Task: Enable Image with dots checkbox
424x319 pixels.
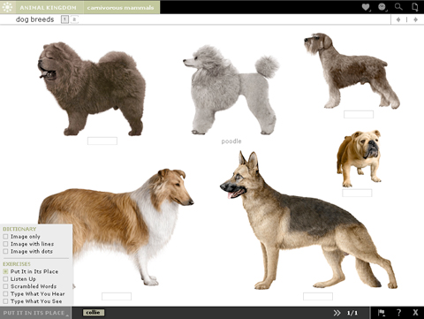Action: tap(5, 251)
